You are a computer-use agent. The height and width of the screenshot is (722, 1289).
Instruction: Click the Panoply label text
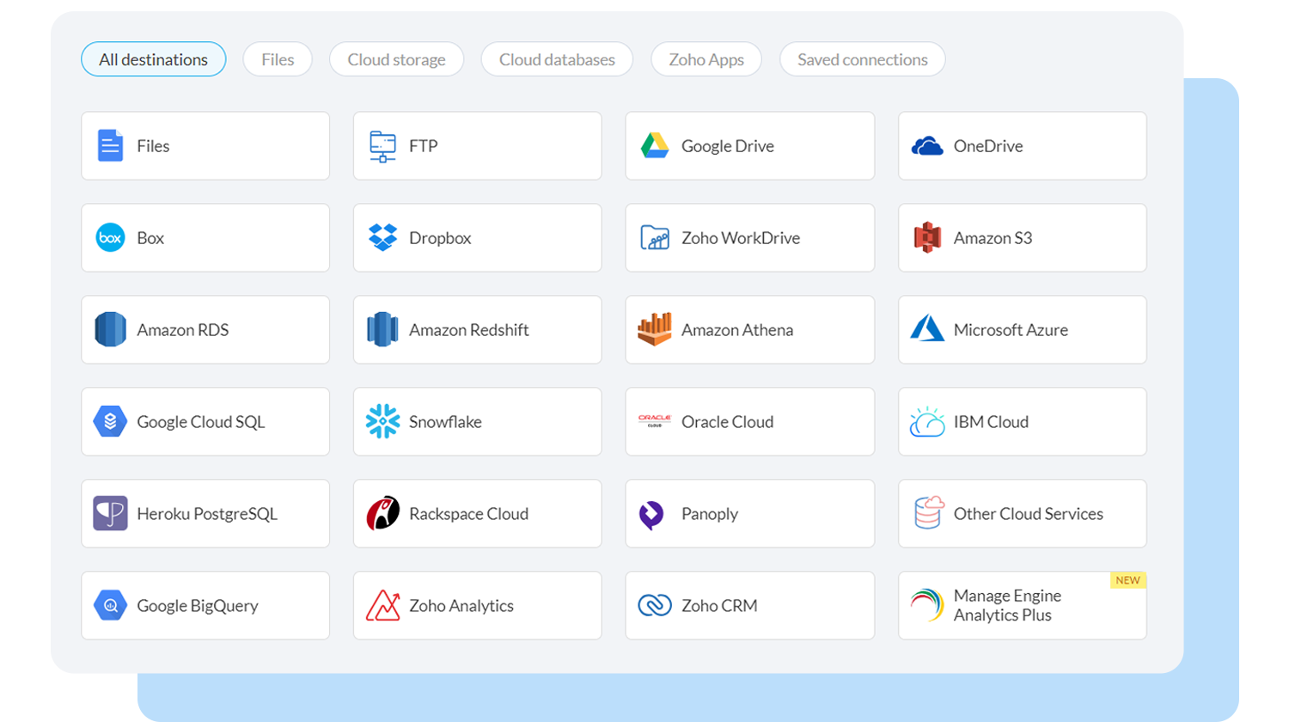click(x=710, y=514)
